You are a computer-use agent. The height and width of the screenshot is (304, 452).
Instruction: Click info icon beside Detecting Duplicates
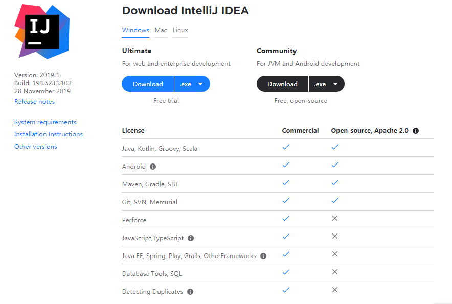(190, 292)
